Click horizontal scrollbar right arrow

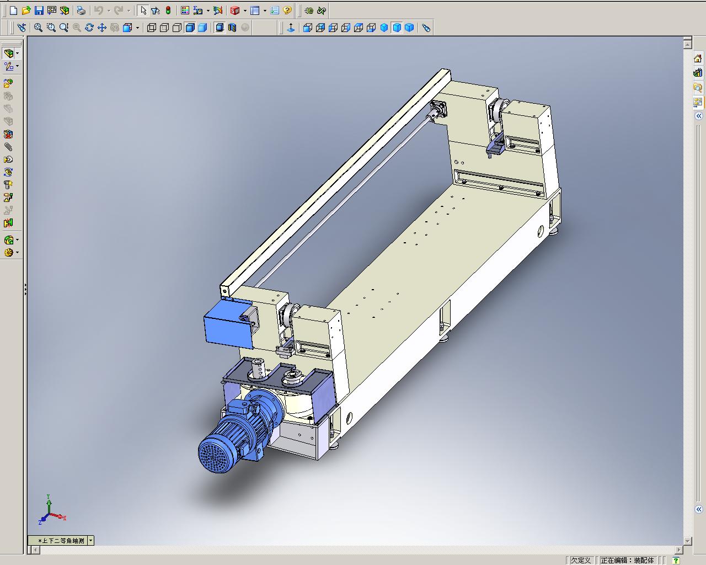coord(679,550)
